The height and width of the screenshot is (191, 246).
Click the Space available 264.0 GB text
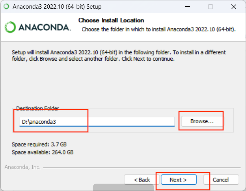tap(43, 152)
